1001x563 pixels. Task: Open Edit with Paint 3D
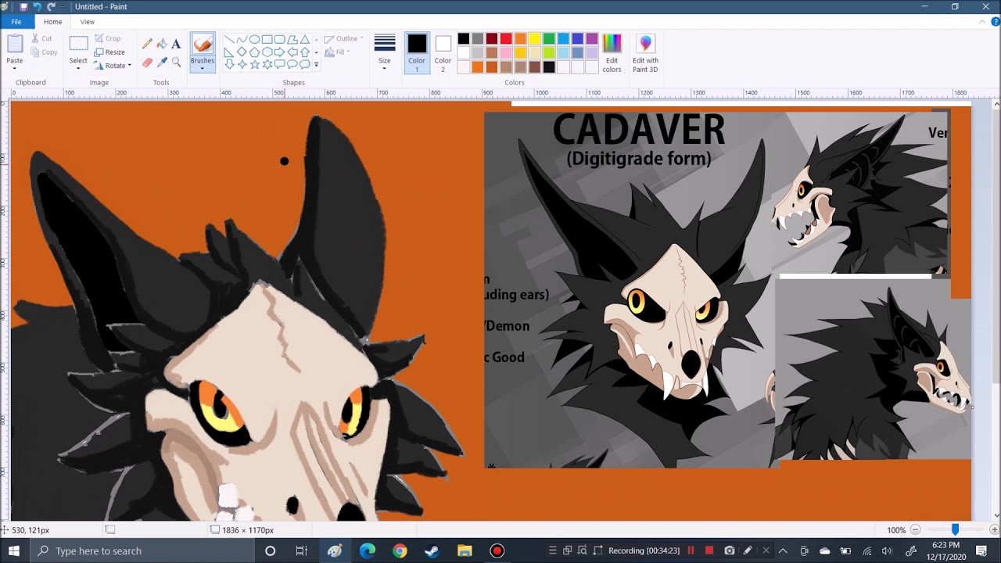pos(645,53)
